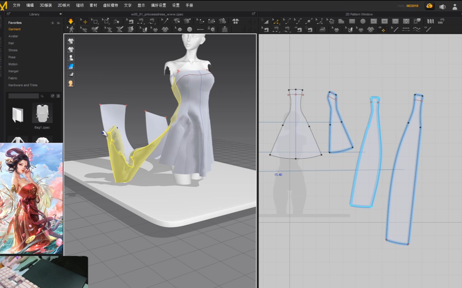Image resolution: width=462 pixels, height=288 pixels.
Task: Switch the library to list view
Action: 58,96
